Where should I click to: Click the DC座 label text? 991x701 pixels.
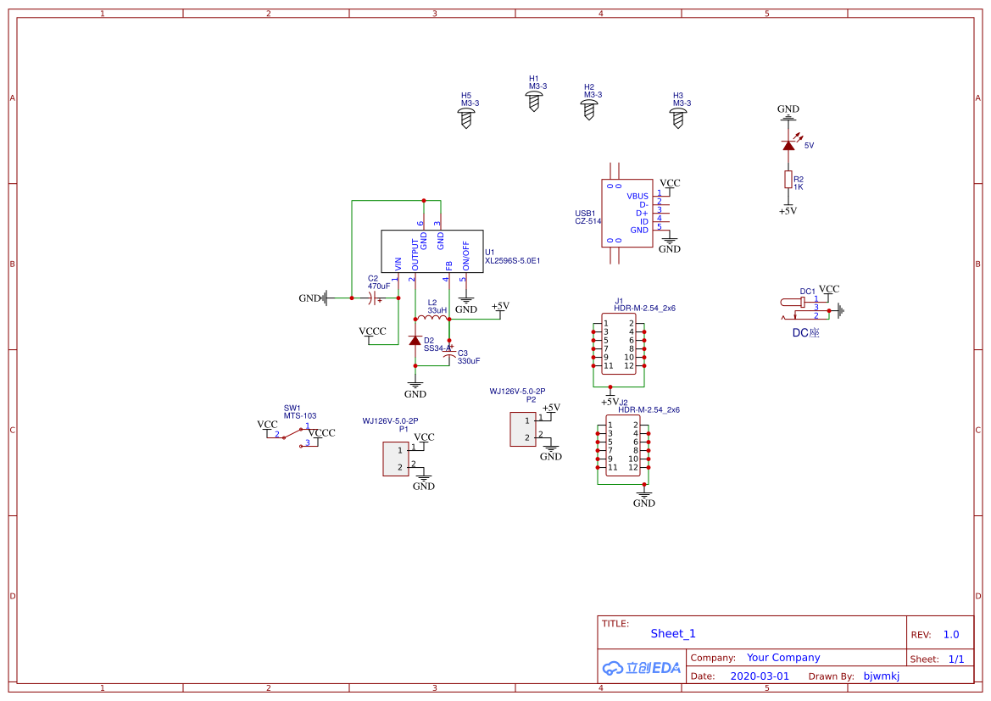(806, 332)
